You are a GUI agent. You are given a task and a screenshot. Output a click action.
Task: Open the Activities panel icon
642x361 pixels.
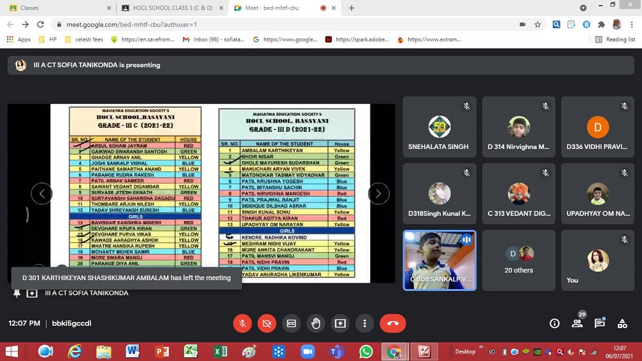click(622, 324)
